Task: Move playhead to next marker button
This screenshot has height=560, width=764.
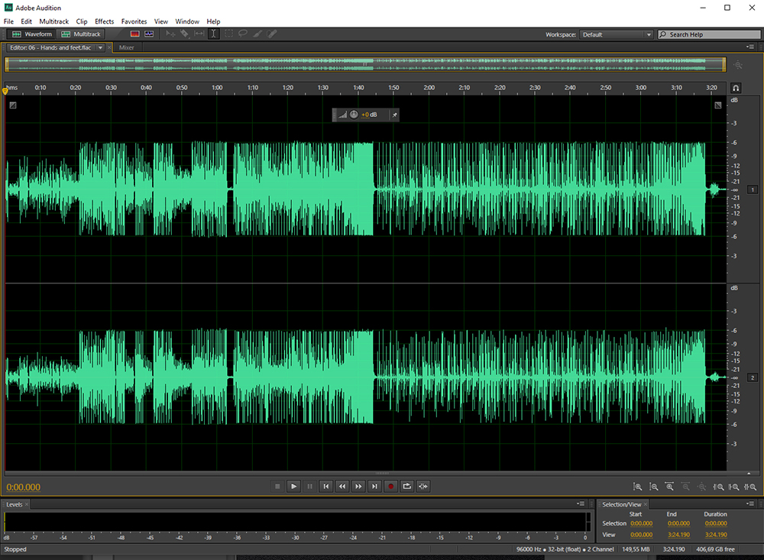Action: [x=374, y=486]
